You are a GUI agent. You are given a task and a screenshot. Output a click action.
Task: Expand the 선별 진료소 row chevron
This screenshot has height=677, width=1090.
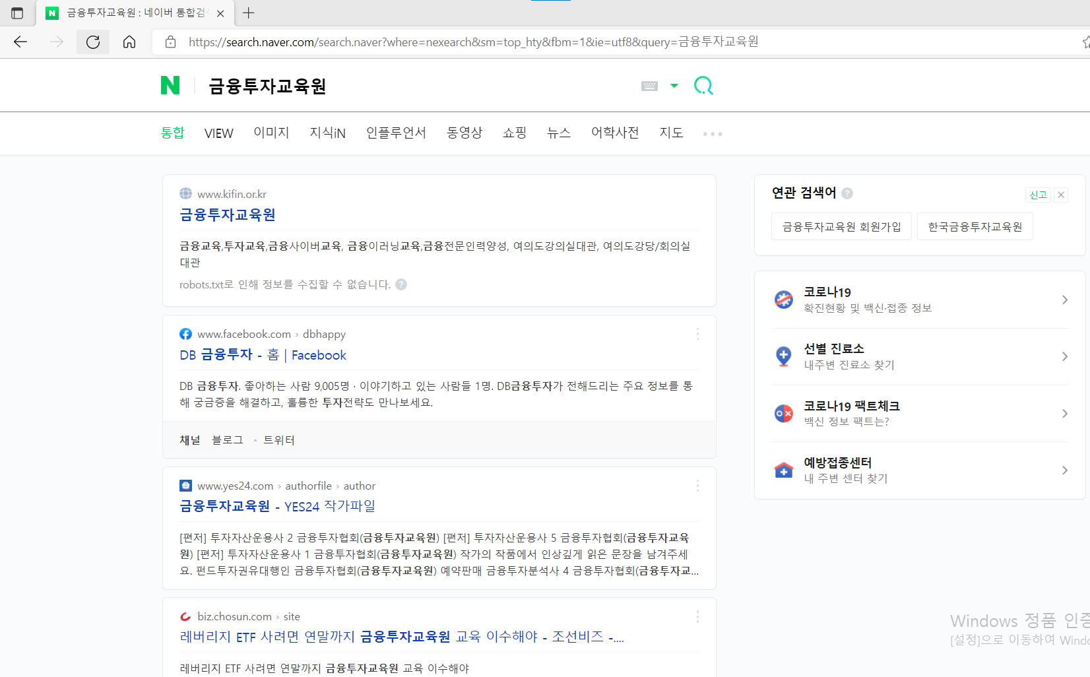point(1064,356)
